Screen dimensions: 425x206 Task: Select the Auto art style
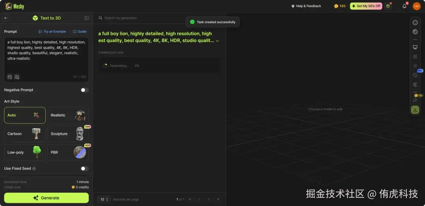click(x=25, y=115)
